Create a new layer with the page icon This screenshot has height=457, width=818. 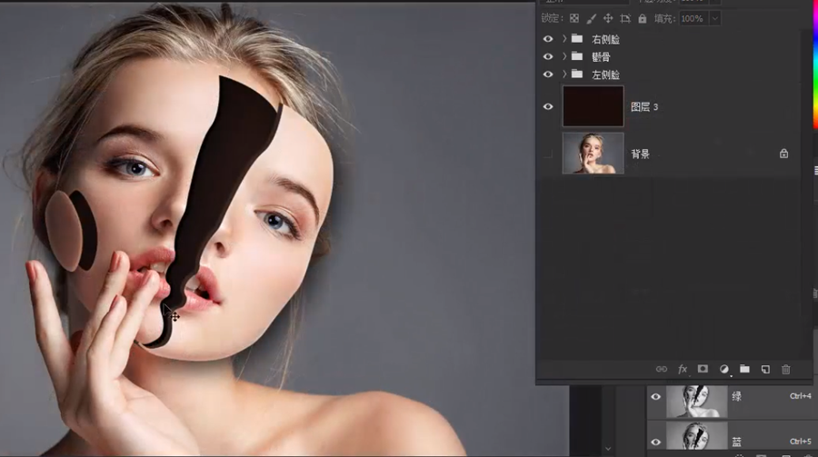[x=765, y=369]
